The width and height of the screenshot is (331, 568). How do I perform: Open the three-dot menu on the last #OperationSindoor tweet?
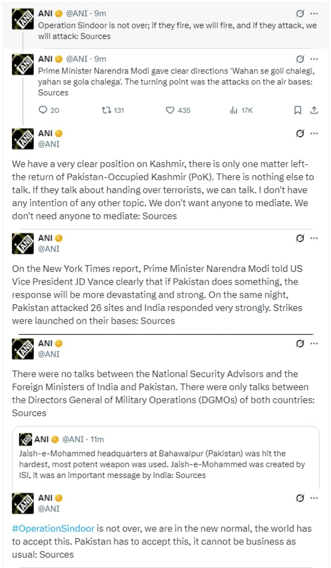coord(314,498)
